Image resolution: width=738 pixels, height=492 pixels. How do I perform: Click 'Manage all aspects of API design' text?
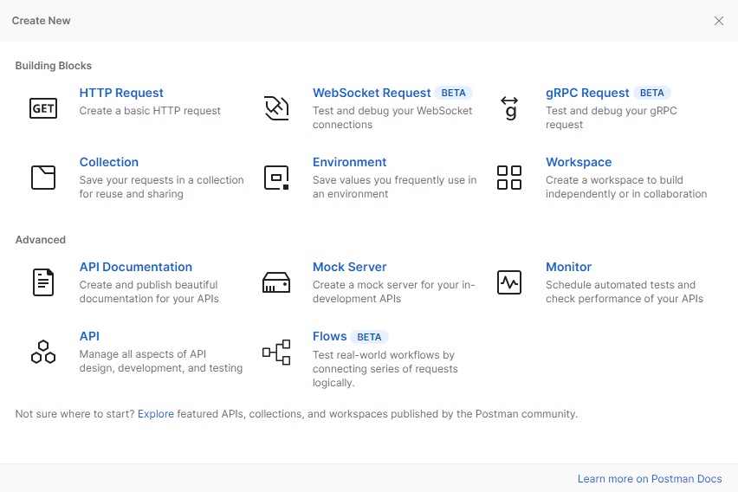161,361
